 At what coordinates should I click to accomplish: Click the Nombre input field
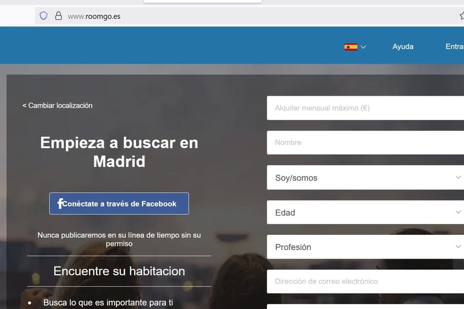click(366, 143)
